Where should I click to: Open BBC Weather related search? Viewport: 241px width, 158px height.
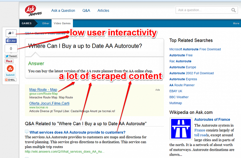[179, 97]
